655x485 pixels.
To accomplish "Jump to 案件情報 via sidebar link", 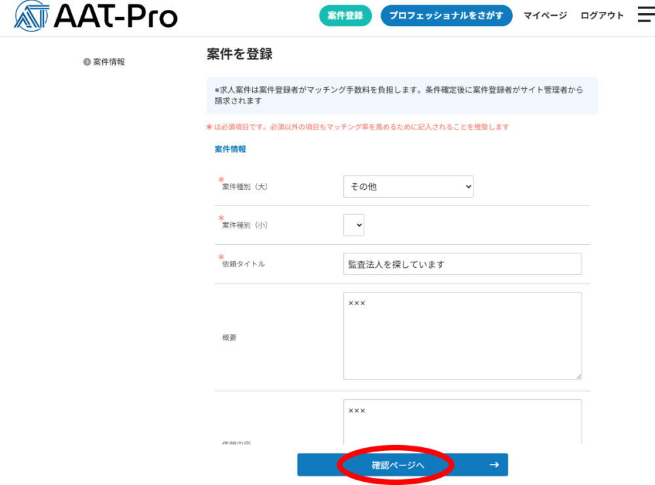I will [109, 62].
